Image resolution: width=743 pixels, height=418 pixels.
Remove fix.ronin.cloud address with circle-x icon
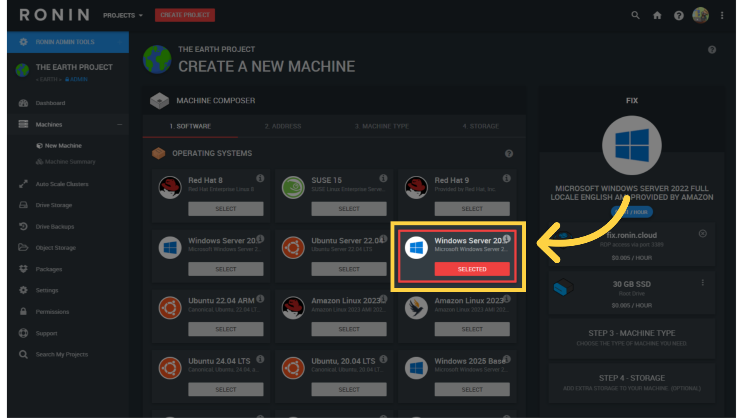(x=702, y=233)
